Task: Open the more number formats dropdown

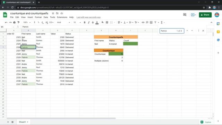Action: click(x=51, y=22)
